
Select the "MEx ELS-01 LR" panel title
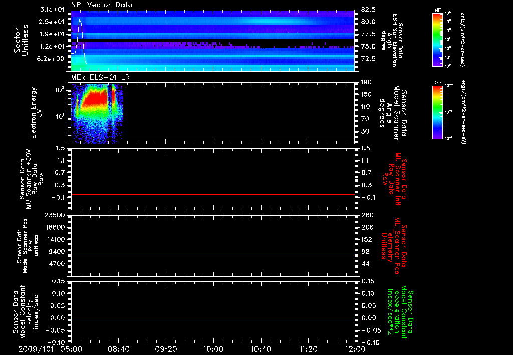[100, 77]
